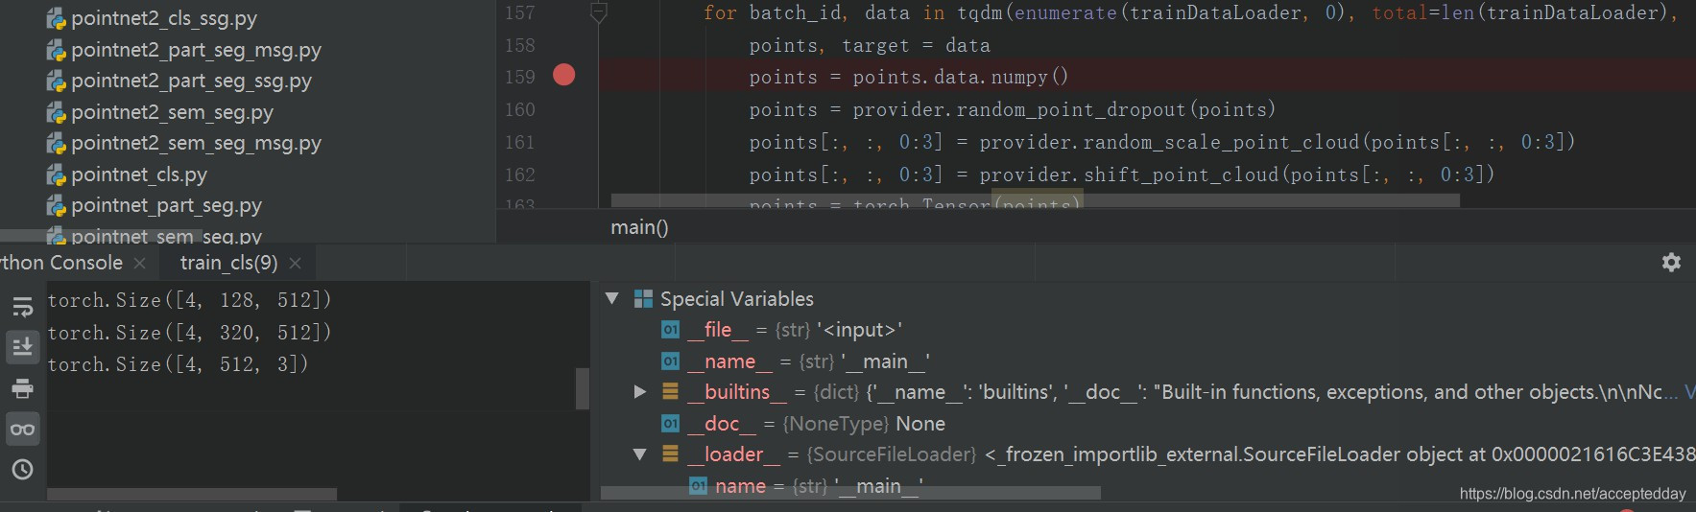Click the printer icon in console sidebar
The height and width of the screenshot is (512, 1696).
[22, 388]
